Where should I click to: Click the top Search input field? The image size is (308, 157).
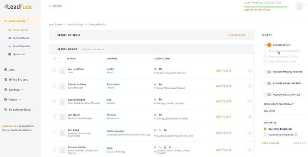(x=115, y=6)
